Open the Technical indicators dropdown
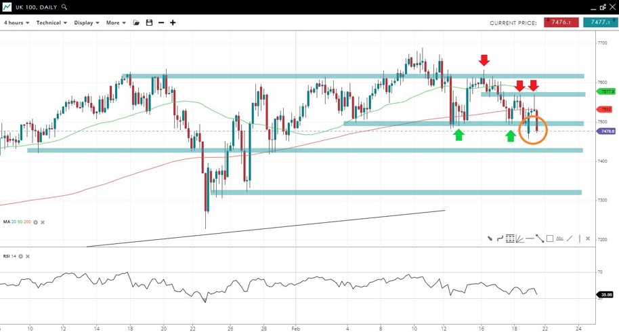Screen dimensions: 619x332 click(x=51, y=23)
